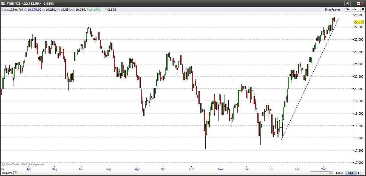The image size is (366, 176).
Task: Click the 17.500 price axis label
Action: (359, 150)
